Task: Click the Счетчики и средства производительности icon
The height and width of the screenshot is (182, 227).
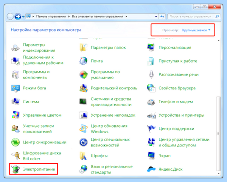Action: click(x=83, y=102)
